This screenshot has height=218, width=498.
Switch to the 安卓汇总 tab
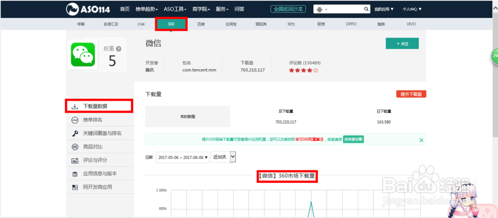[111, 24]
